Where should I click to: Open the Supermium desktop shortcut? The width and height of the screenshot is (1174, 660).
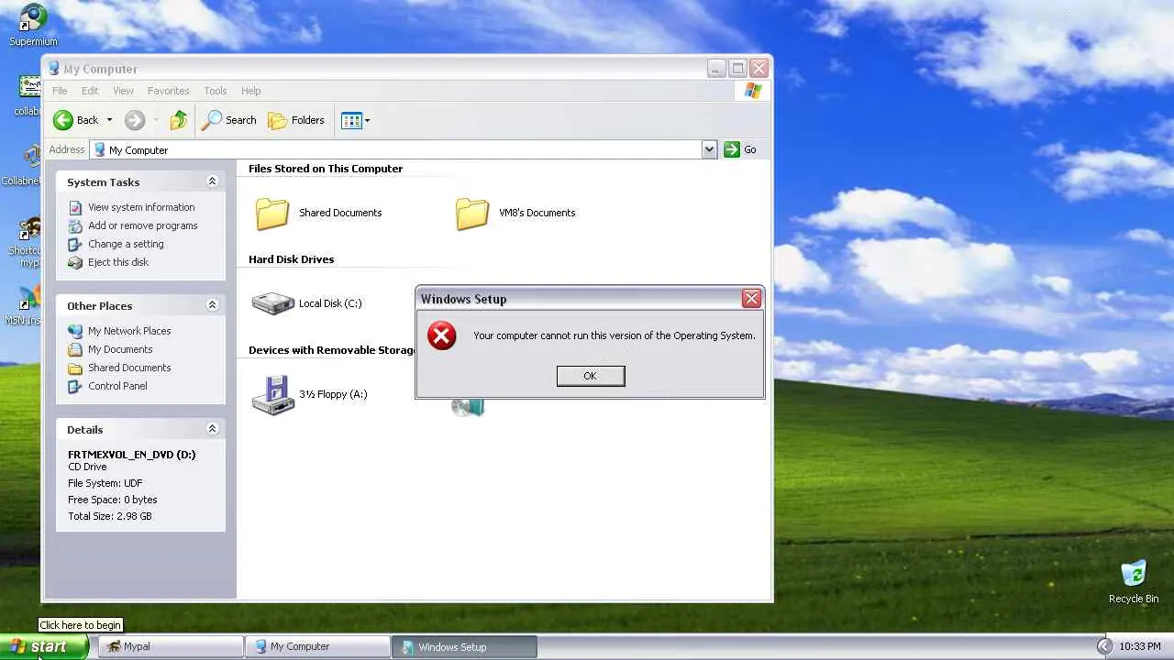tap(33, 26)
